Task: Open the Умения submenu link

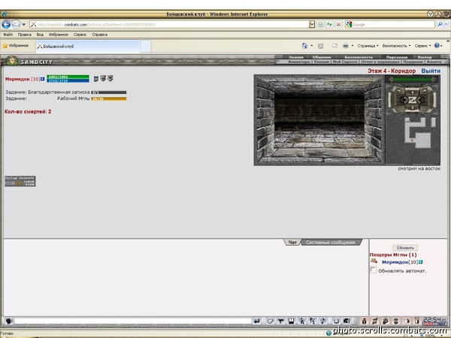Action: [x=322, y=62]
